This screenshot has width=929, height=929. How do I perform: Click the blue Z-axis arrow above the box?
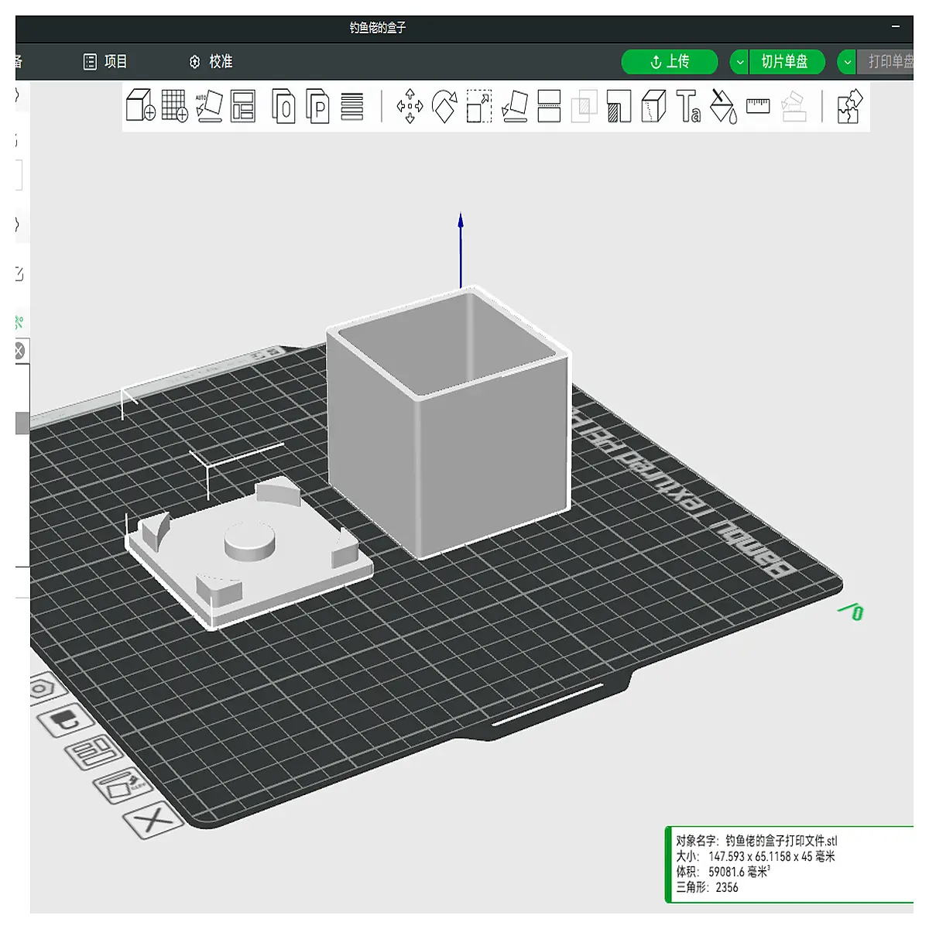coord(461,249)
